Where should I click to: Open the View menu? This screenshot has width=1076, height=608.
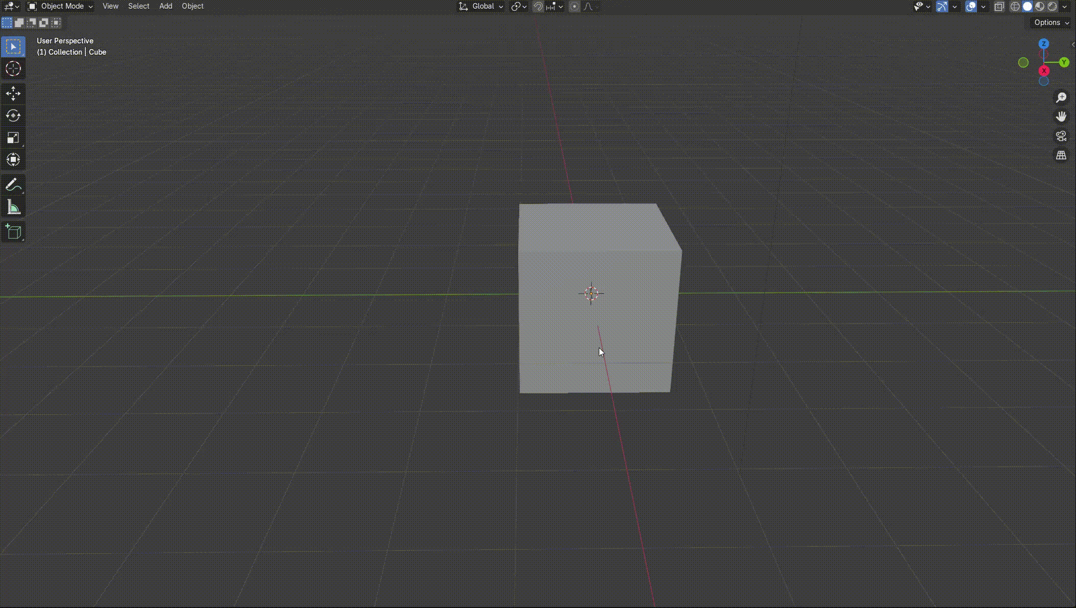click(x=110, y=6)
